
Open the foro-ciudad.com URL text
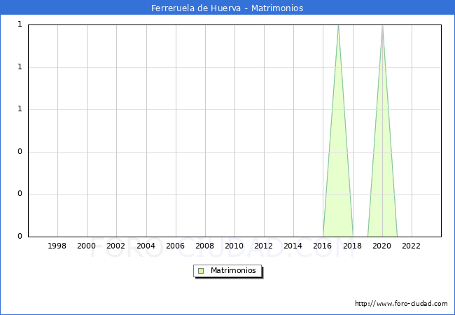(x=401, y=304)
